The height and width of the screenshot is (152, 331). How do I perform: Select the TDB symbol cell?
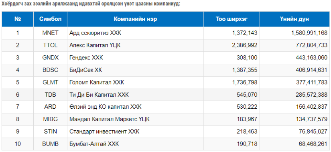pos(50,95)
